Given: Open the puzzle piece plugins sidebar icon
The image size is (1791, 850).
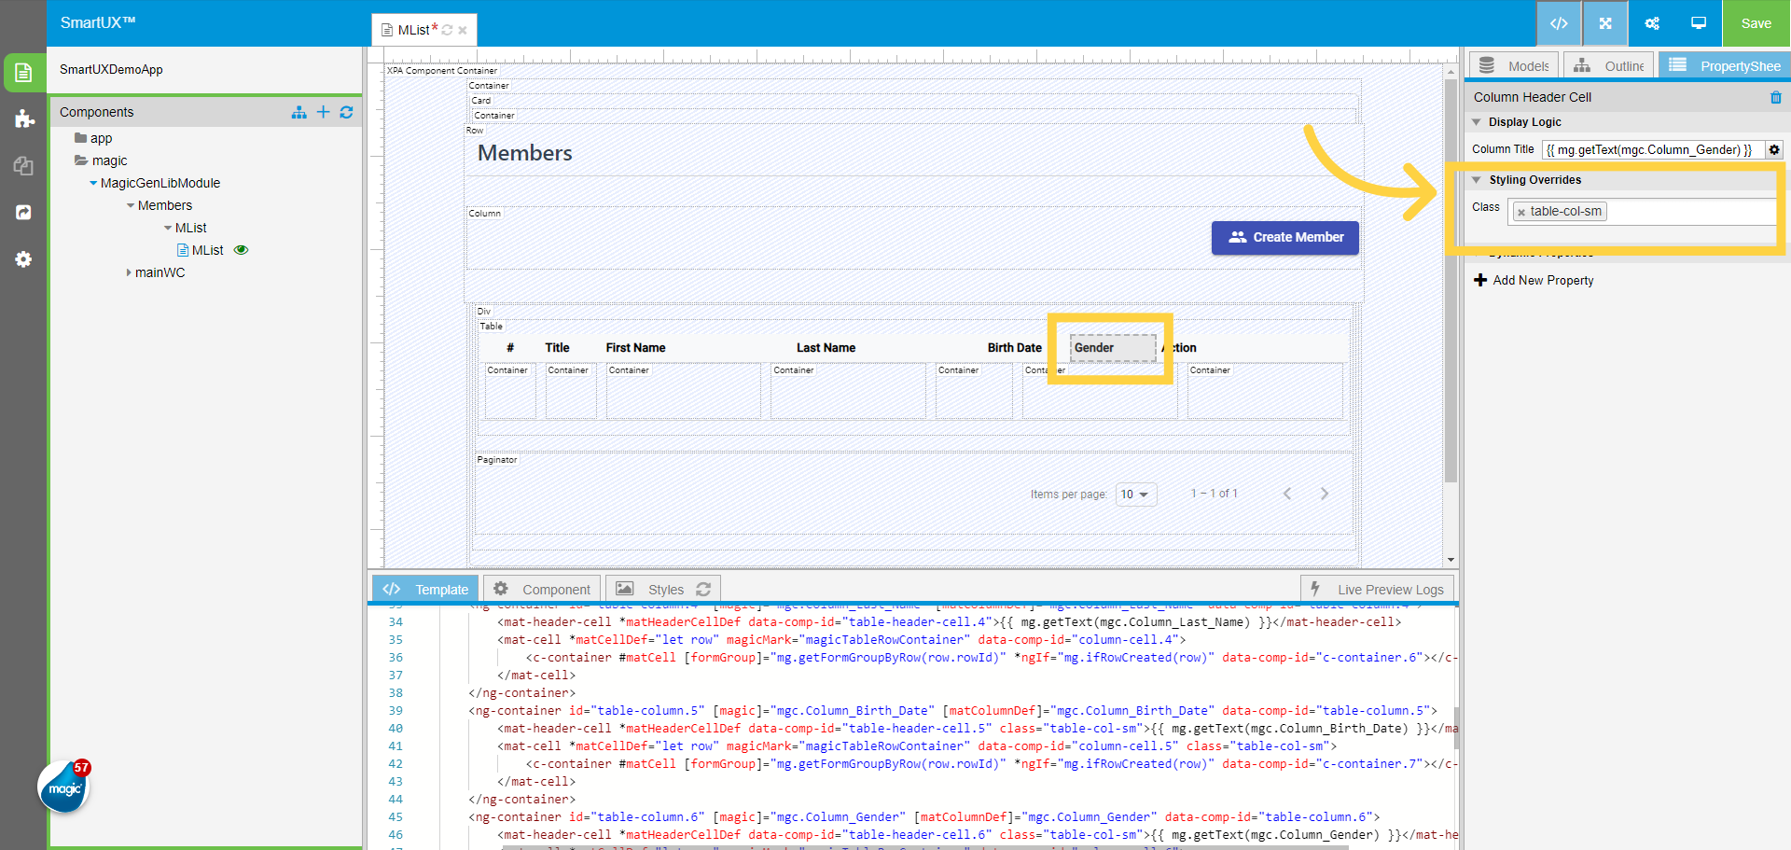Looking at the screenshot, I should coord(24,119).
